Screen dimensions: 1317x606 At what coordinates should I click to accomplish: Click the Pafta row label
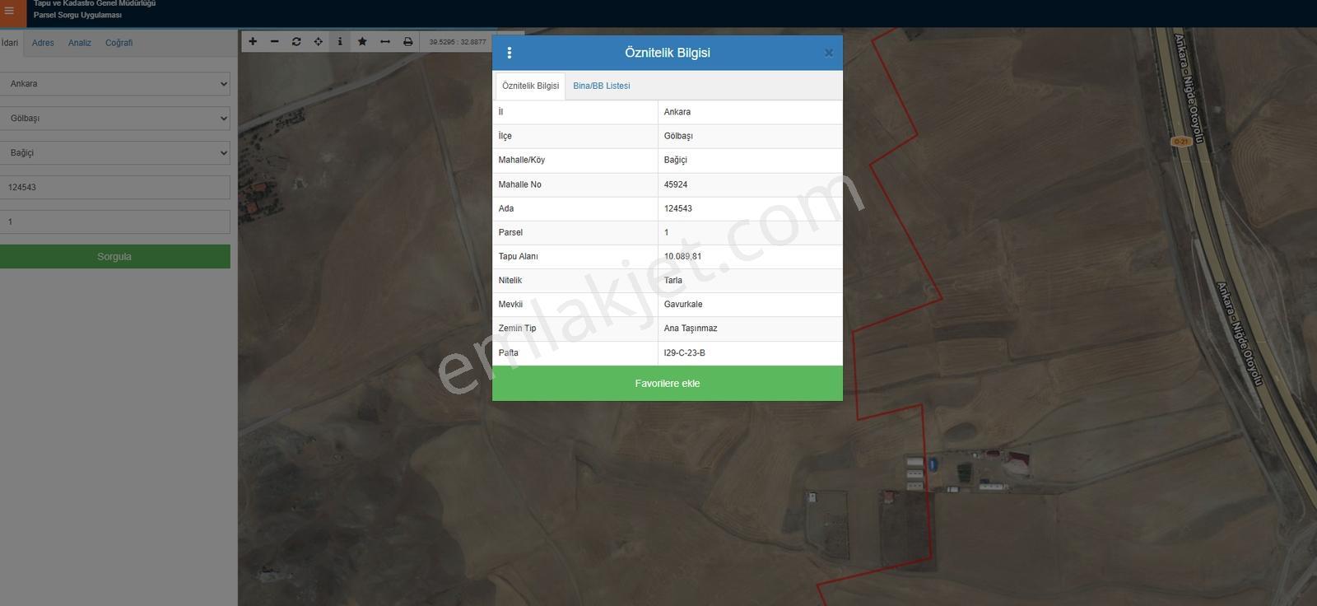pos(508,352)
